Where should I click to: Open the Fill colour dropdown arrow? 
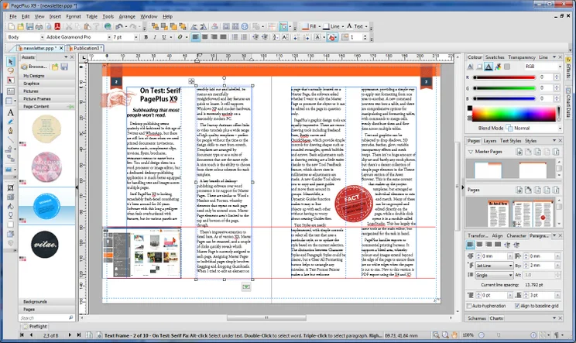point(319,26)
